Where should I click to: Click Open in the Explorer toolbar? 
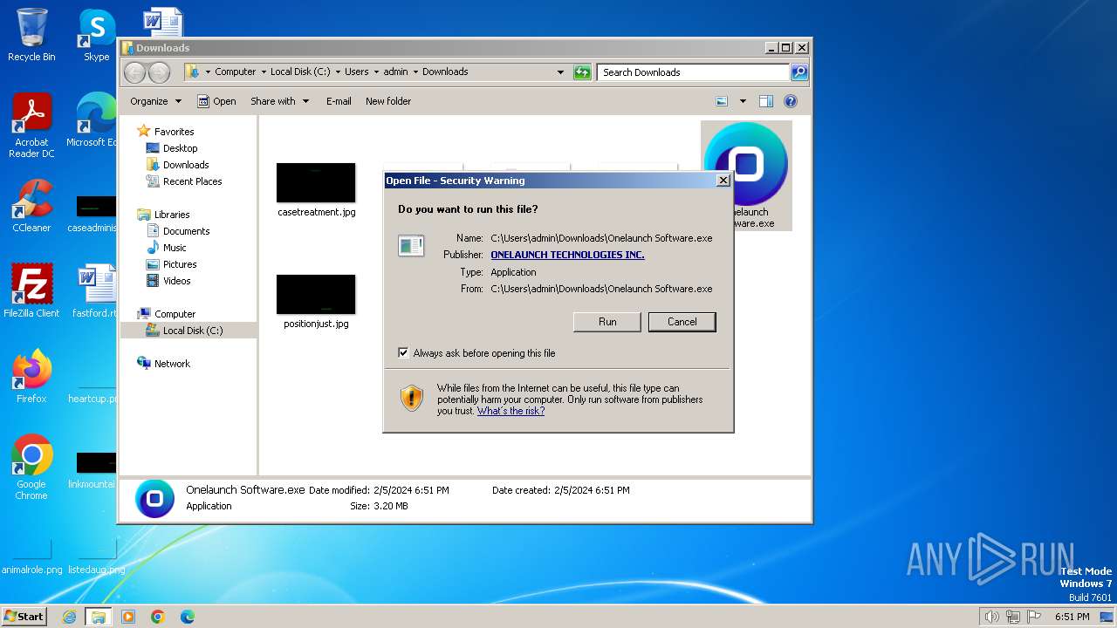coord(216,101)
